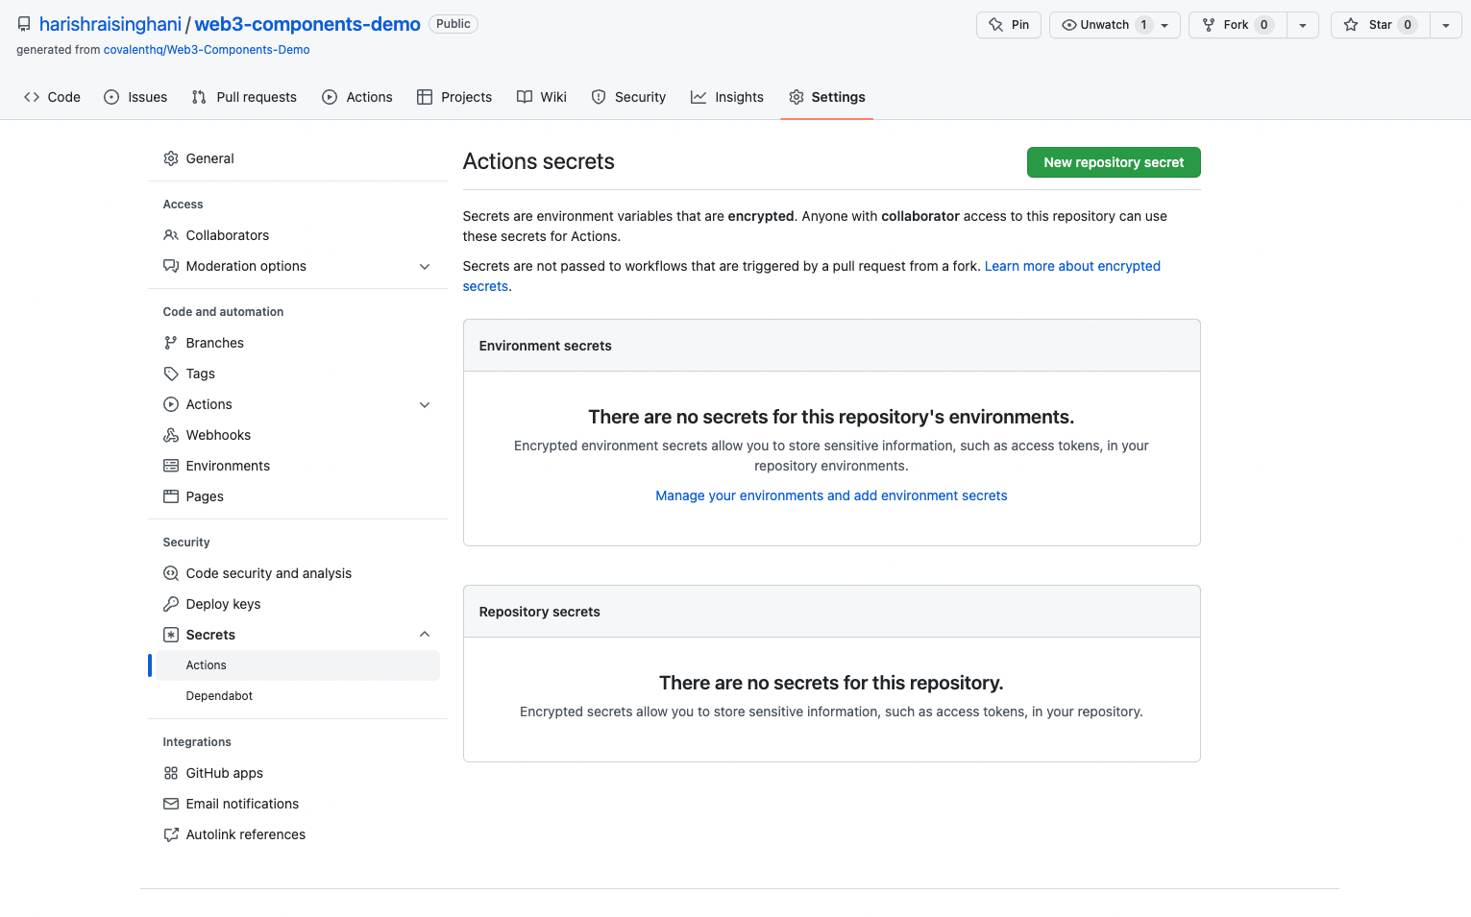Click the Tags tag icon
1471x917 pixels.
point(171,374)
